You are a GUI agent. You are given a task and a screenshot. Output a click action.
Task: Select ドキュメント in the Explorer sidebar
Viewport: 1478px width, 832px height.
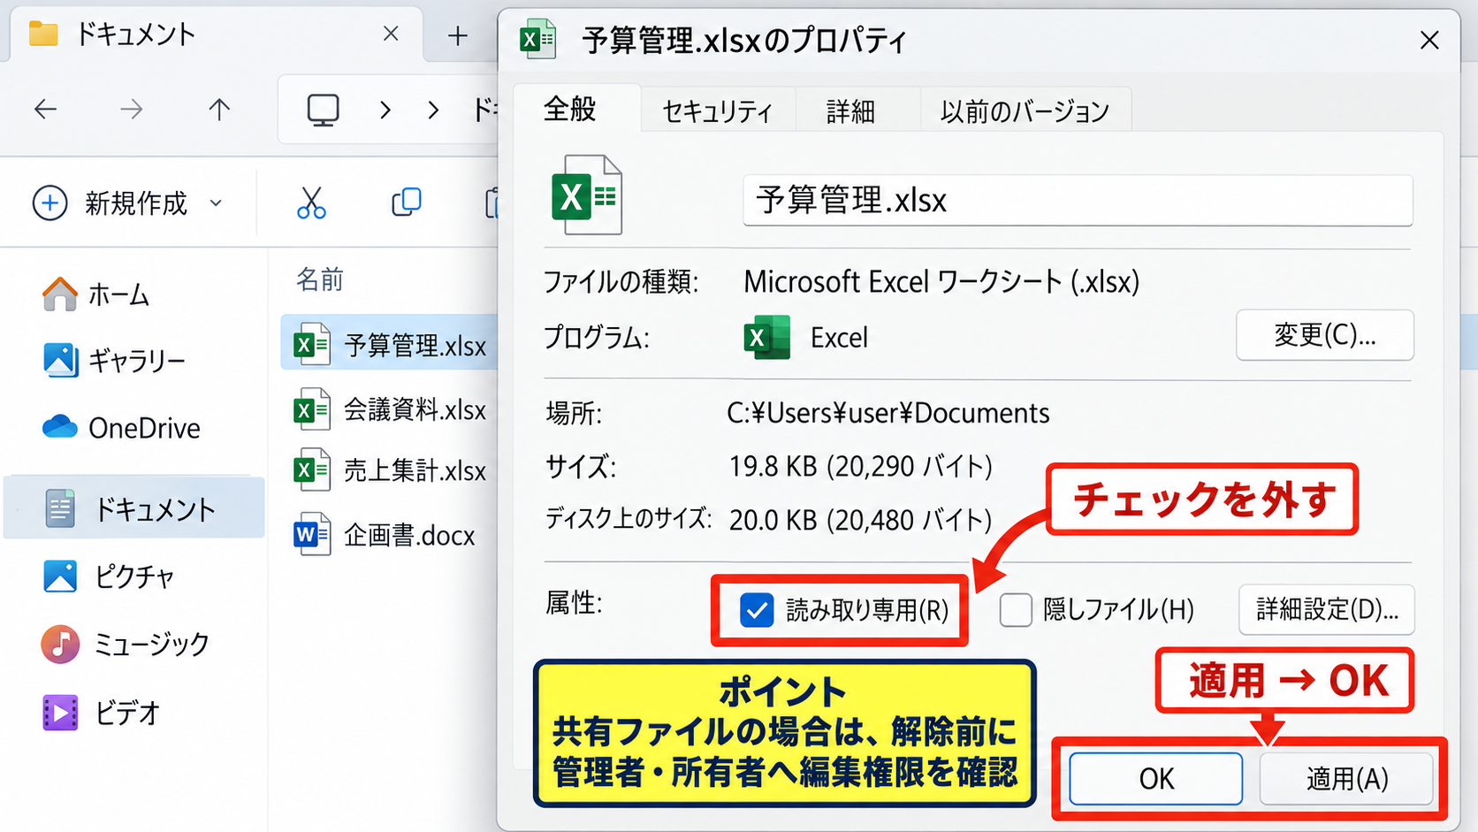[x=134, y=508]
